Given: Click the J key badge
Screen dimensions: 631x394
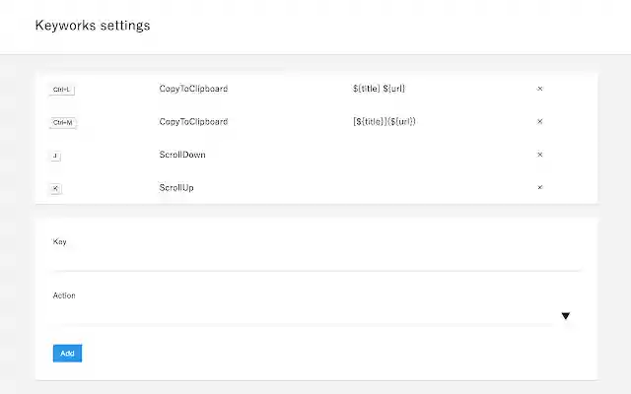Looking at the screenshot, I should coord(55,156).
